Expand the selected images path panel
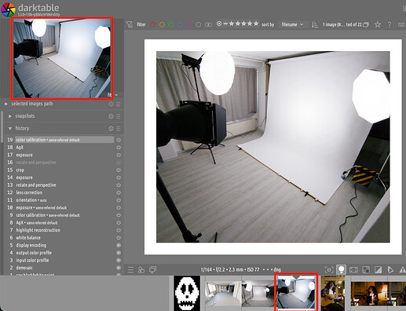The image size is (406, 311). tap(6, 104)
